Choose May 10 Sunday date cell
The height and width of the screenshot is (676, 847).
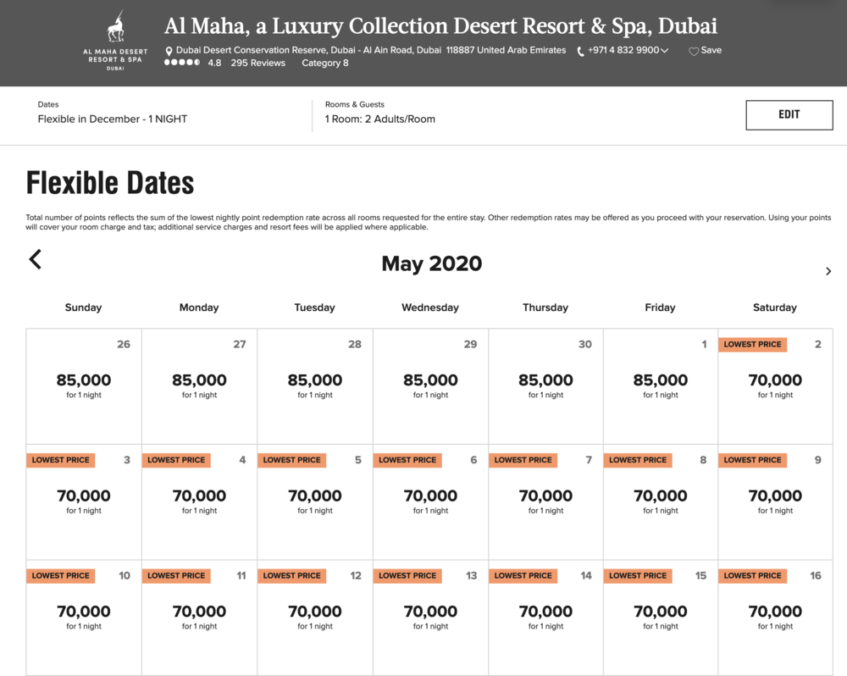pyautogui.click(x=84, y=617)
